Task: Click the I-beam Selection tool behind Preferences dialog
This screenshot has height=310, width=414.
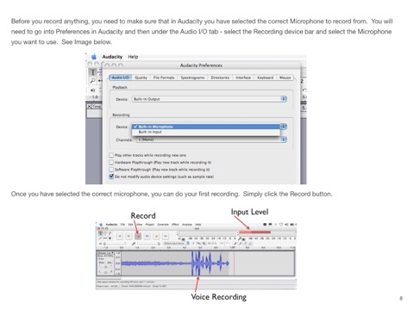Action: (92, 72)
